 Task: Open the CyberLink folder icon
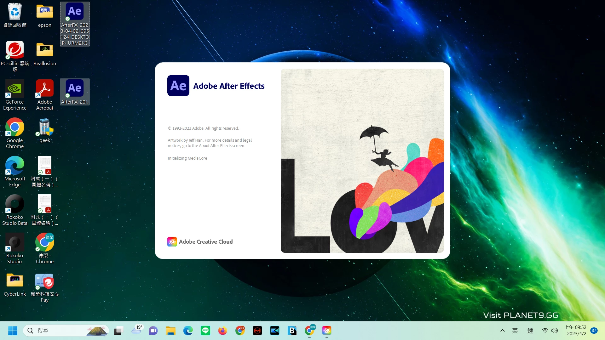[14, 281]
